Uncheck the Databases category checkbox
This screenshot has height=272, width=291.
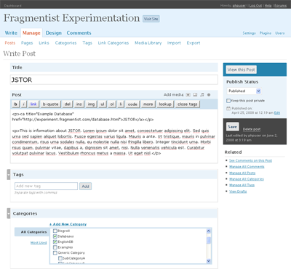pyautogui.click(x=55, y=236)
